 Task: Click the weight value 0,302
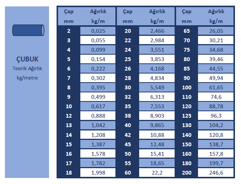[x=98, y=78]
